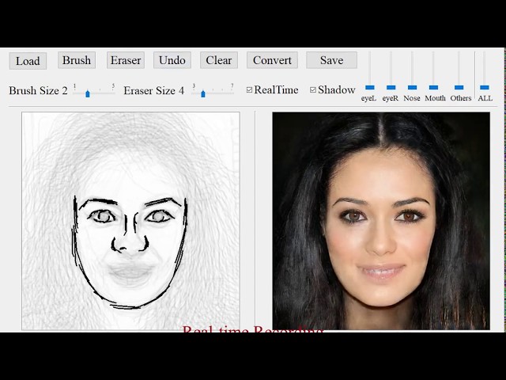Image resolution: width=506 pixels, height=380 pixels.
Task: Adjust the Brush Size slider handle
Action: coord(88,93)
